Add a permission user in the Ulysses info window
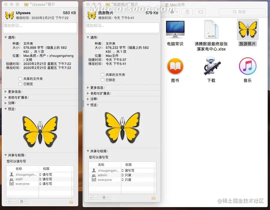The width and height of the screenshot is (270, 210). pyautogui.click(x=9, y=201)
